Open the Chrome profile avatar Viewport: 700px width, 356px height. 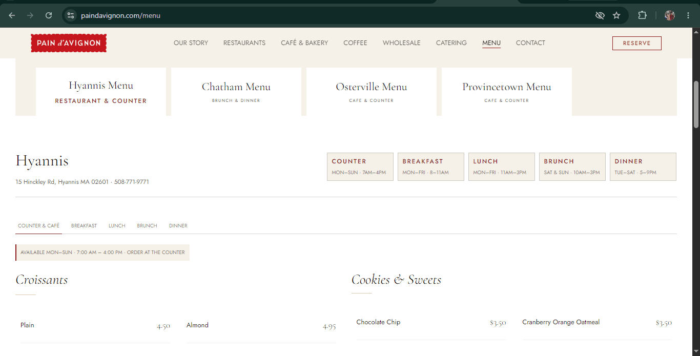pyautogui.click(x=670, y=15)
